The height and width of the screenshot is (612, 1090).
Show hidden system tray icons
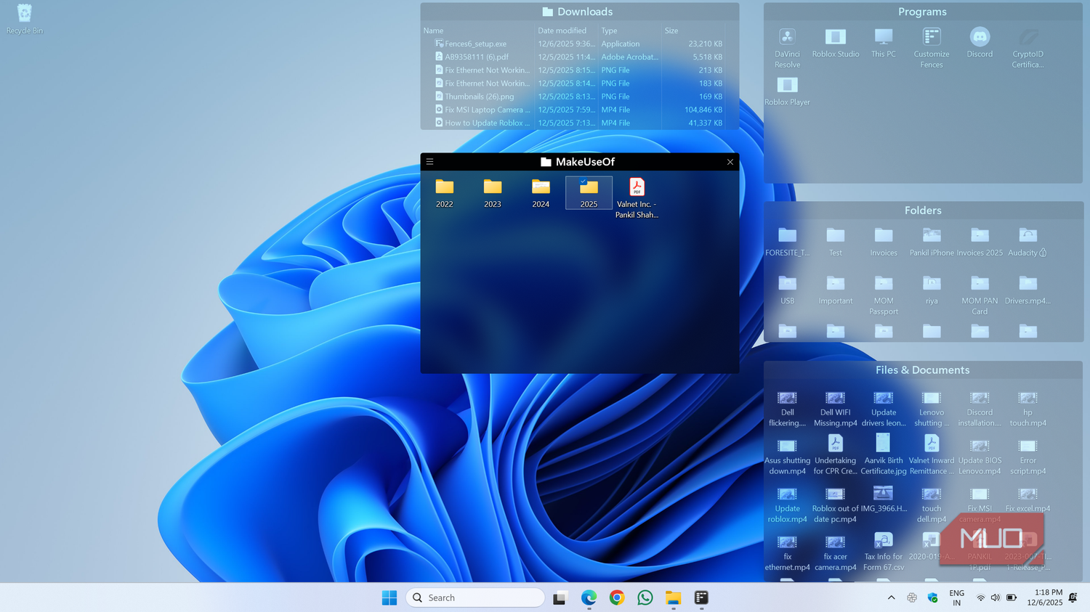[892, 597]
